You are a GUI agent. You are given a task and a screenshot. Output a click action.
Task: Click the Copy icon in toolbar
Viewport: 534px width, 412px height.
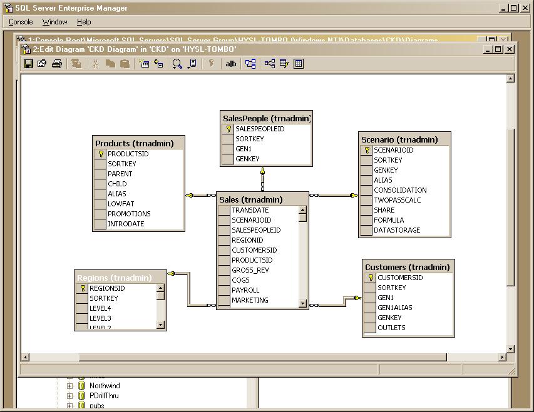(x=110, y=64)
